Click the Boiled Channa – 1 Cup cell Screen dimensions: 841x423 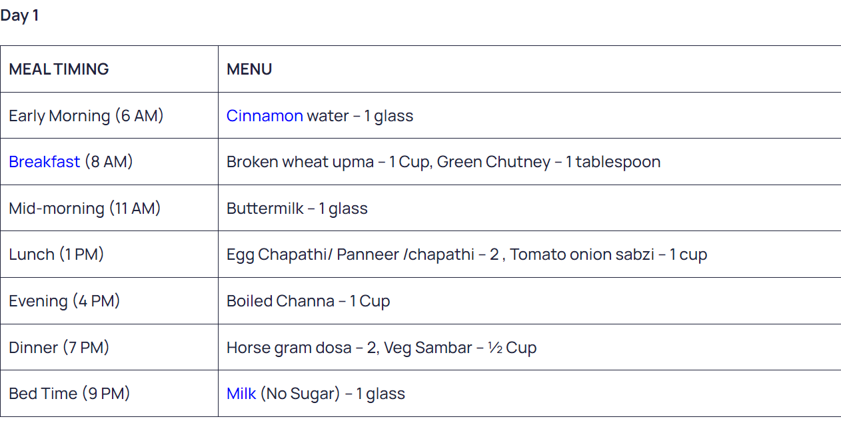tap(529, 301)
